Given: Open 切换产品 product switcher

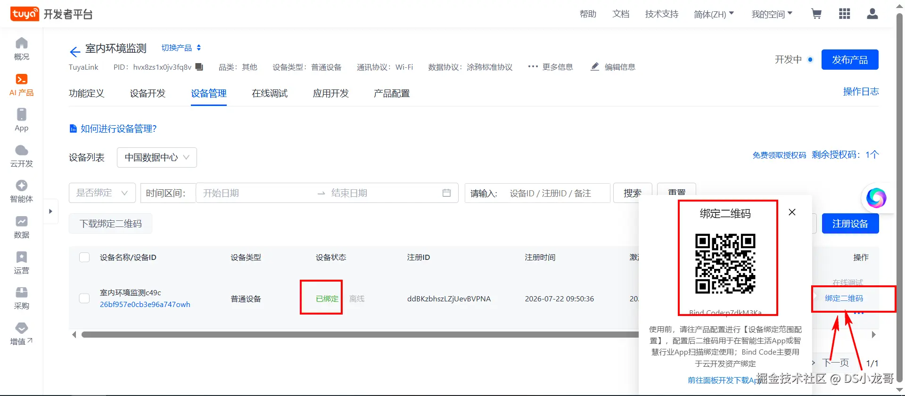Looking at the screenshot, I should (181, 48).
